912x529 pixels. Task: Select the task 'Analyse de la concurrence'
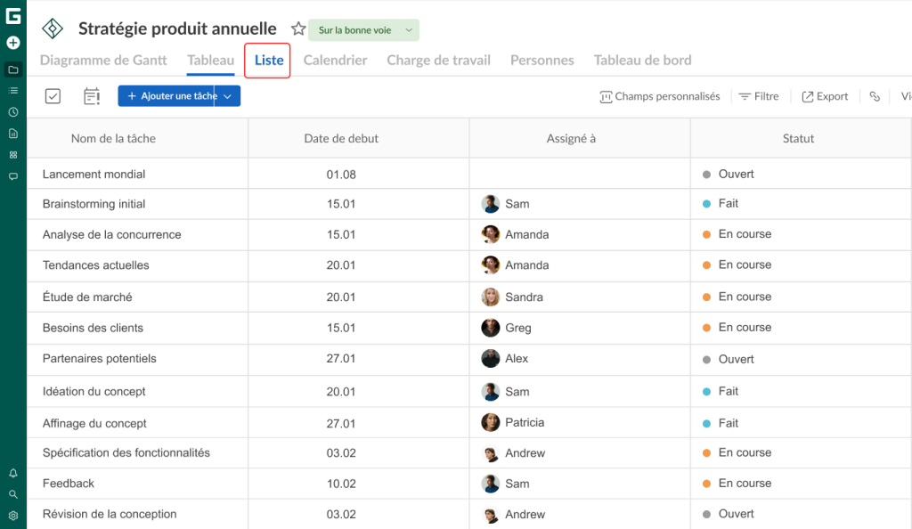[111, 234]
